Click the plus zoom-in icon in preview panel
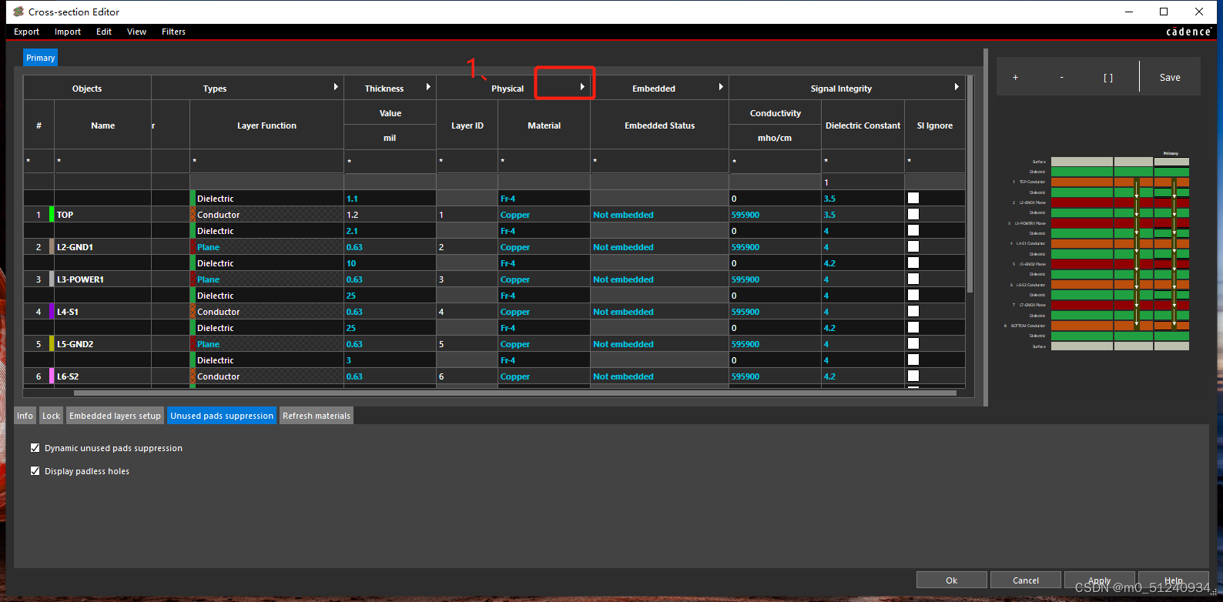This screenshot has height=602, width=1223. tap(1015, 78)
